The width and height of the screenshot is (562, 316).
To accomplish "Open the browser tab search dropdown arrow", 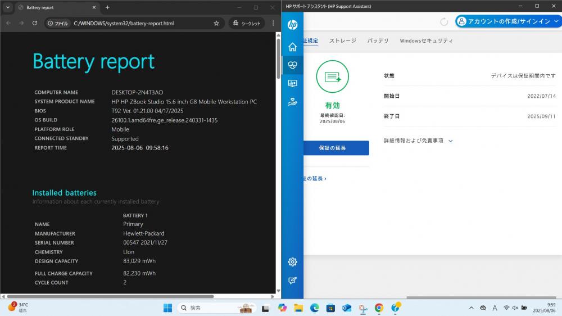I will 7,7.
